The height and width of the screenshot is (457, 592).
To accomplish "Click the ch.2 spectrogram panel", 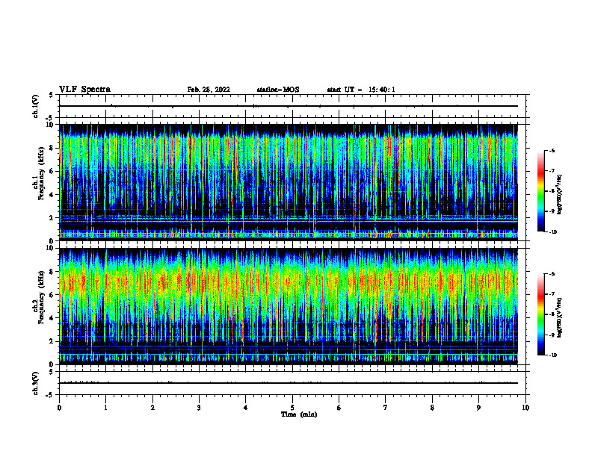I will point(289,306).
